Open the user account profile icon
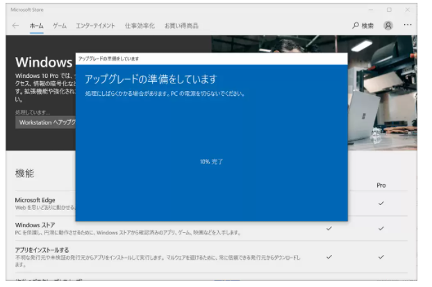Screen dimensions: 432x287 point(388,26)
